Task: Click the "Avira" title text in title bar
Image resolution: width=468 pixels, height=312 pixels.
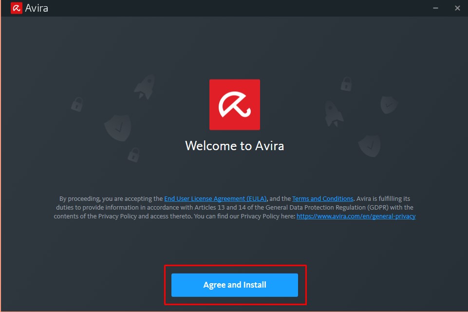Action: click(x=37, y=8)
